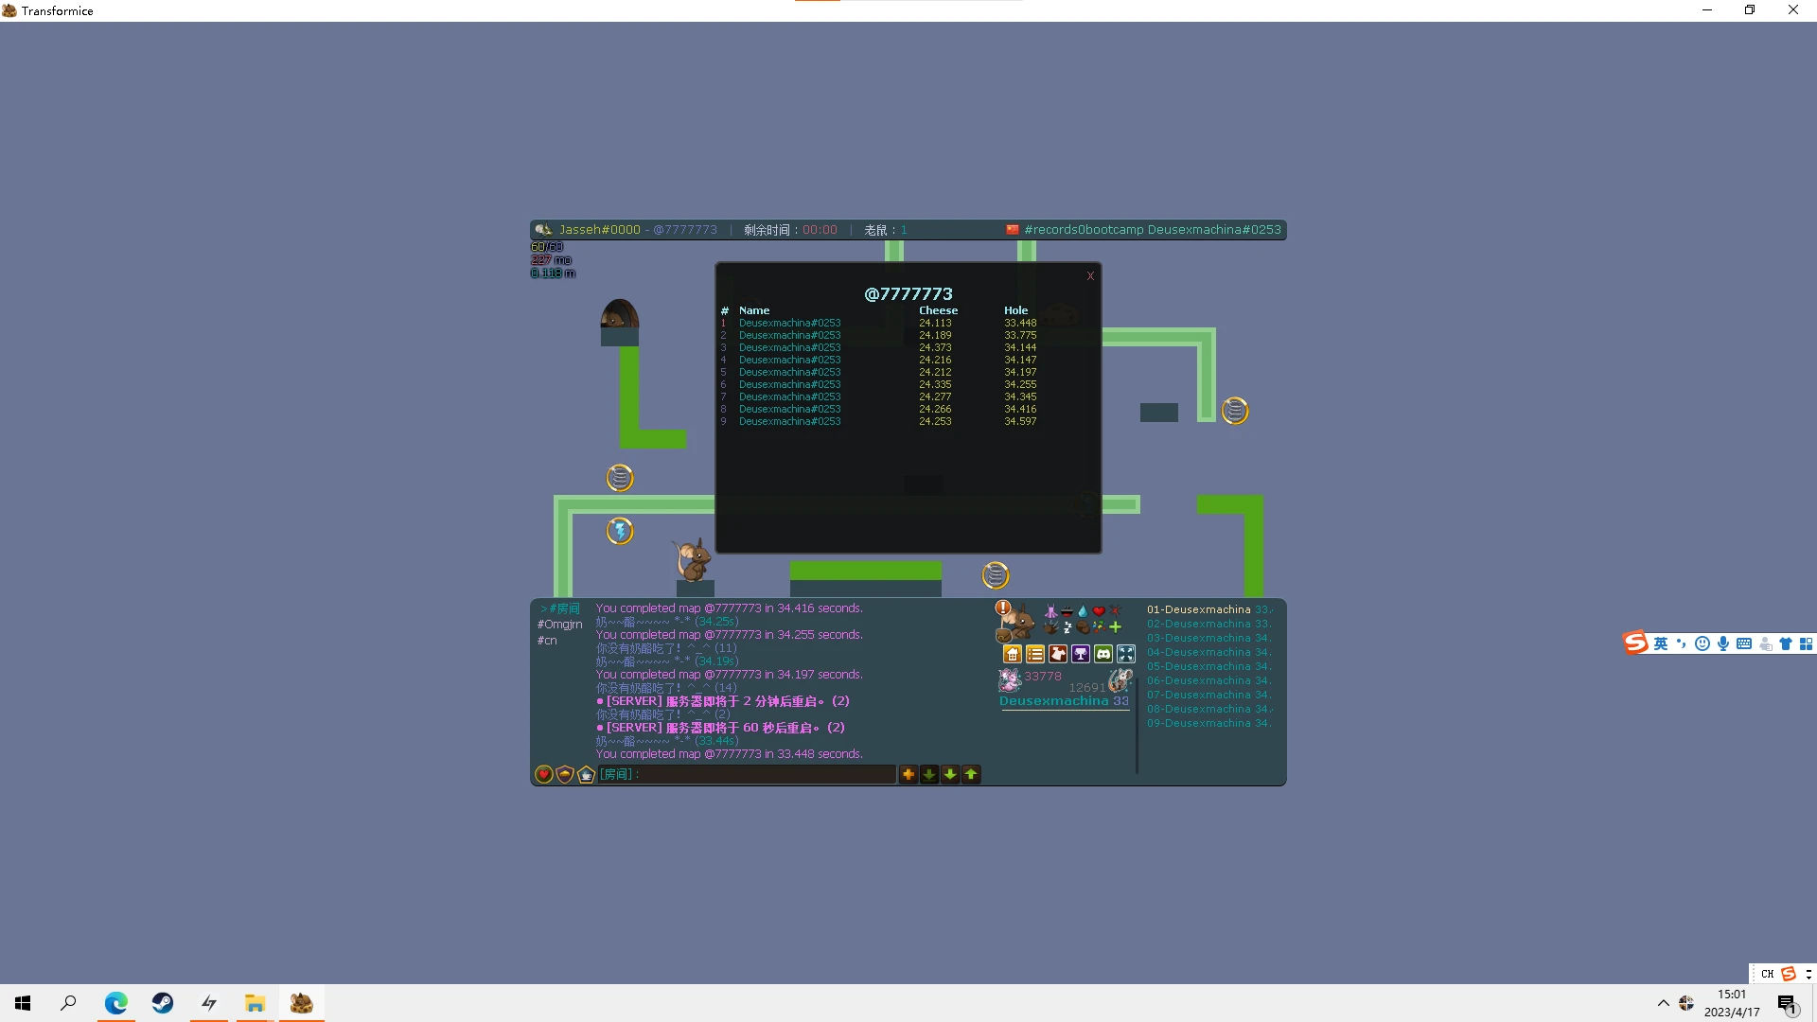Open the taskbar clock showing 15:01
The width and height of the screenshot is (1817, 1022).
coord(1732,1003)
